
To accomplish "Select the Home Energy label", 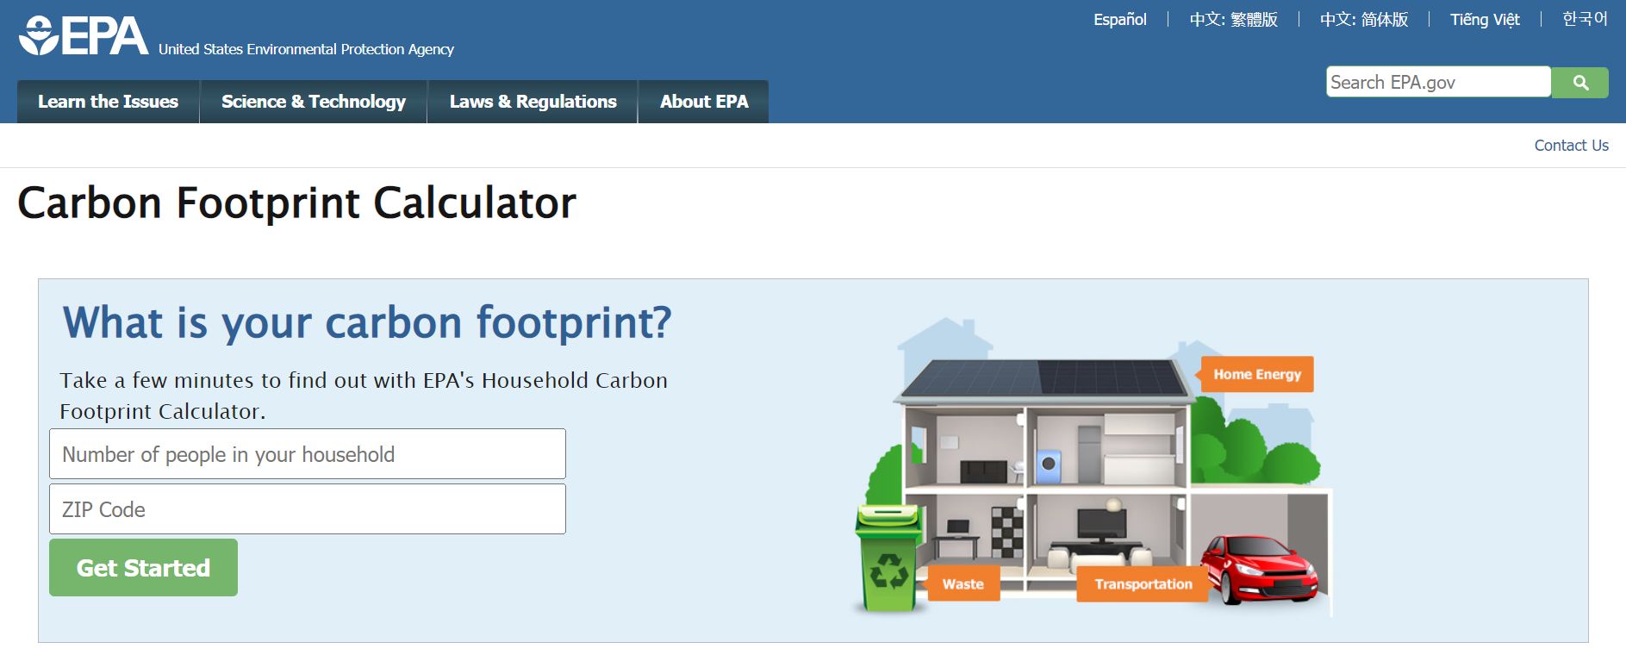I will point(1256,374).
